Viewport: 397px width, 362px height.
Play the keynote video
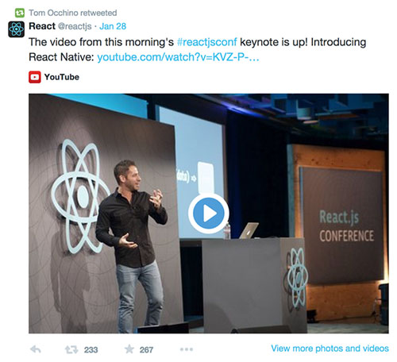coord(209,214)
